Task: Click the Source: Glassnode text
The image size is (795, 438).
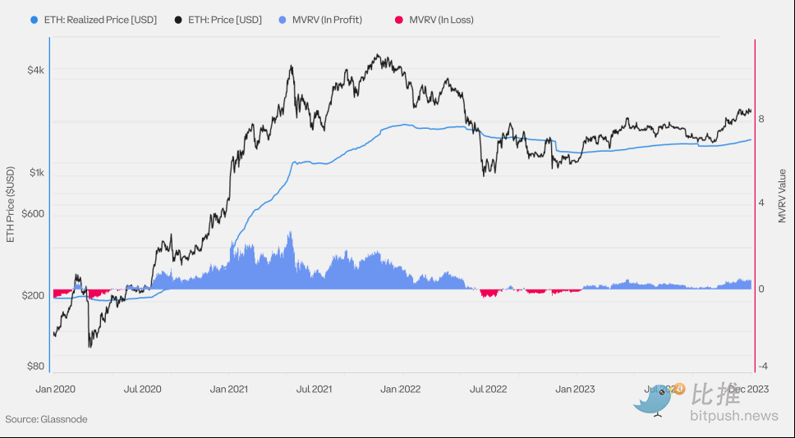Action: (46, 419)
